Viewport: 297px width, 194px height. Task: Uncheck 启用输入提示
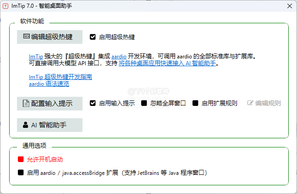pyautogui.click(x=93, y=103)
